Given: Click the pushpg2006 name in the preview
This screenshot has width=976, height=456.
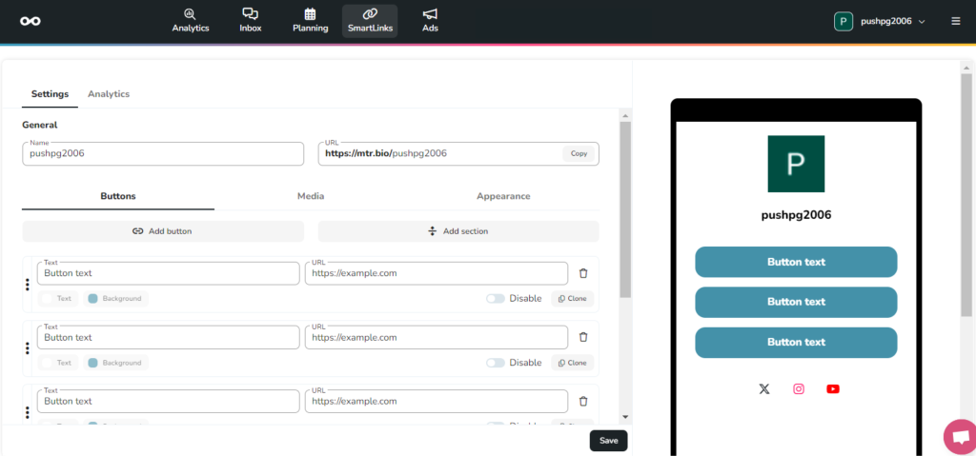Looking at the screenshot, I should (796, 215).
